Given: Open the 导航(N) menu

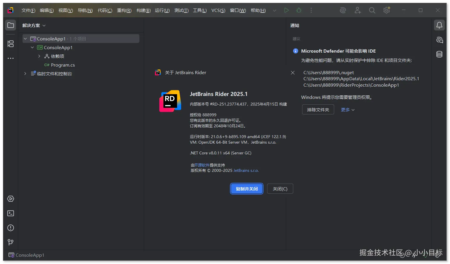Looking at the screenshot, I should pos(85,10).
